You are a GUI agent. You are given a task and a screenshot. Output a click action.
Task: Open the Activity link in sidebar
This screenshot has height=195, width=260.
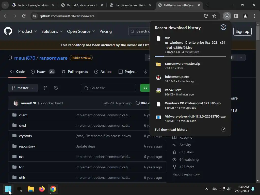185,145
